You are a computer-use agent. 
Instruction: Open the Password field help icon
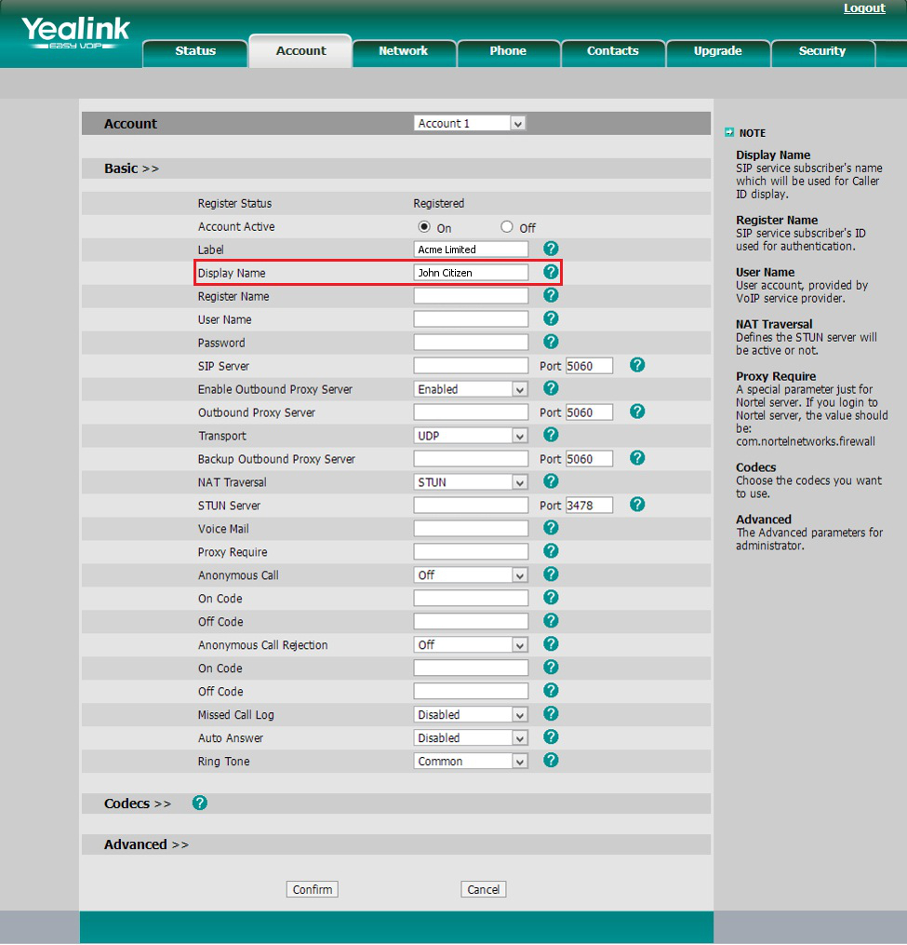pyautogui.click(x=551, y=342)
